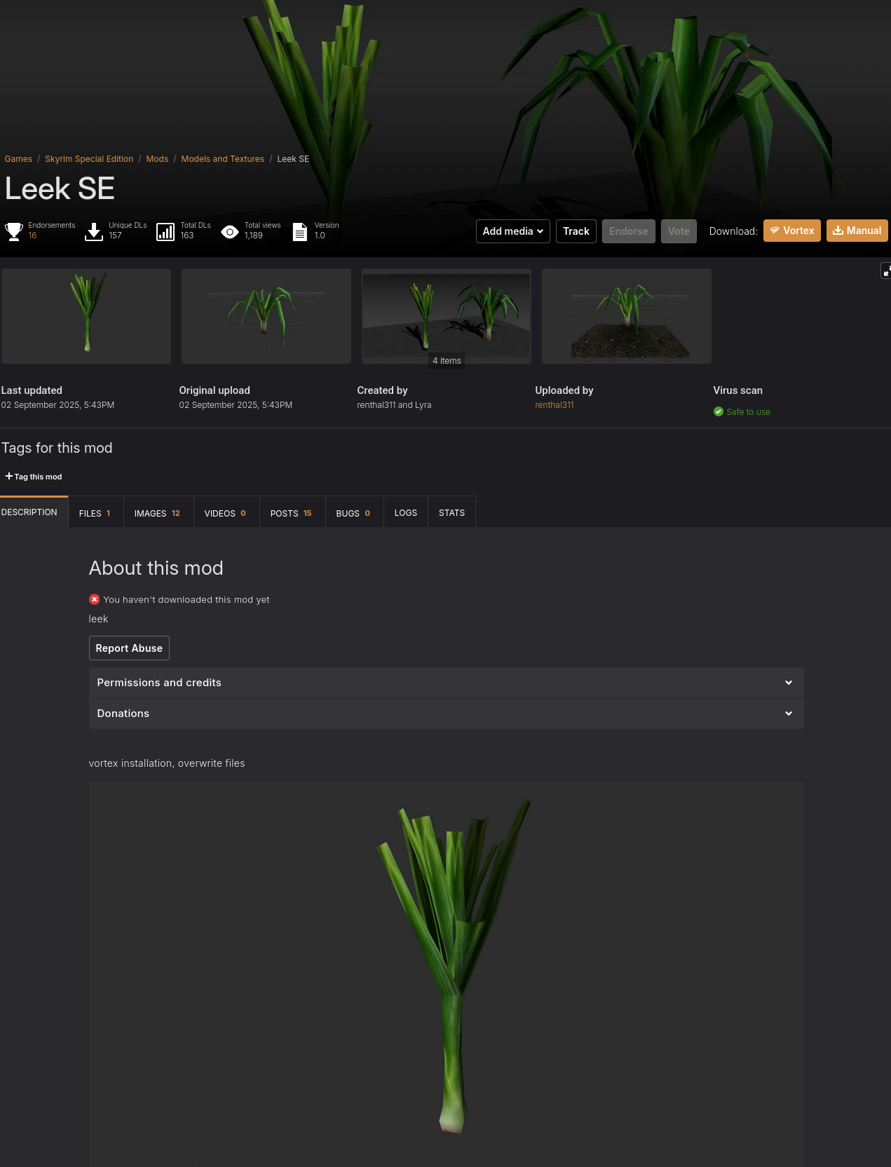Open Skyrim Special Edition breadcrumb link
Screen dimensions: 891x1167
tap(89, 159)
